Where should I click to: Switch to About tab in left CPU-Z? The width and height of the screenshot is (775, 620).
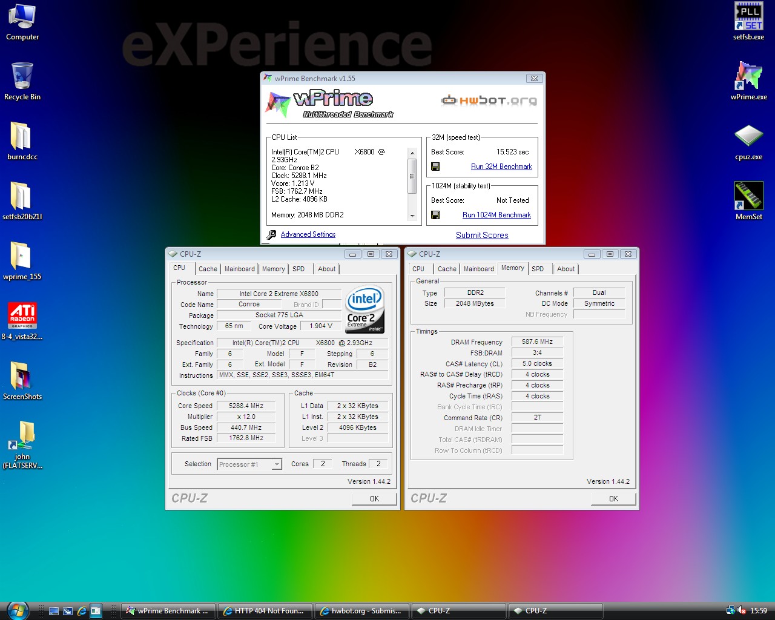pos(327,269)
